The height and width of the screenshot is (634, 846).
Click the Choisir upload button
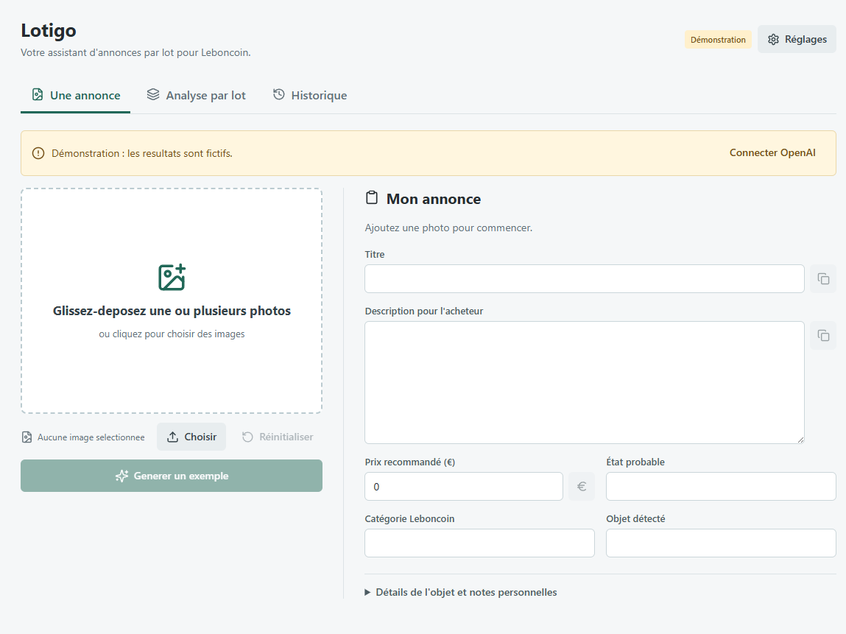coord(191,437)
